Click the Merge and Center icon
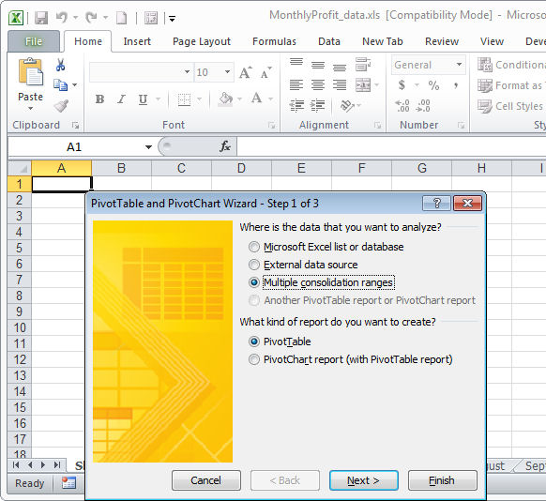Image resolution: width=546 pixels, height=501 pixels. pos(363,85)
